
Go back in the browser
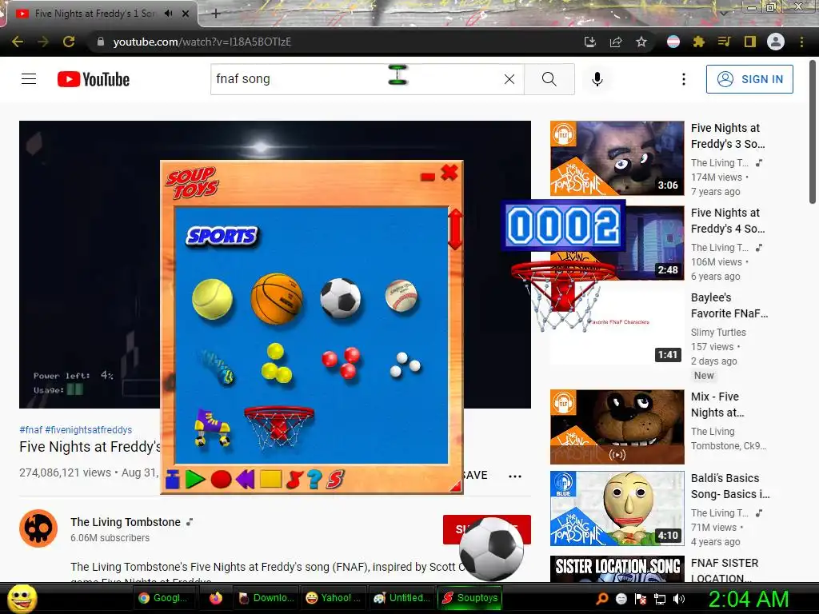(18, 42)
